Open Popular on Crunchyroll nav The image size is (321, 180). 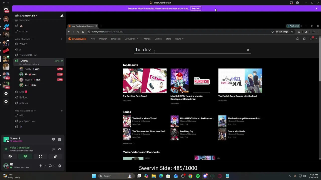click(103, 39)
